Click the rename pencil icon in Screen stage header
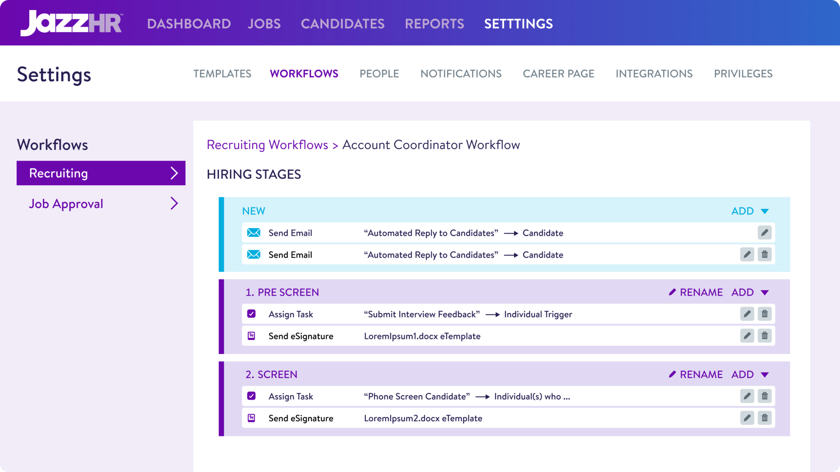This screenshot has height=472, width=840. (x=672, y=374)
